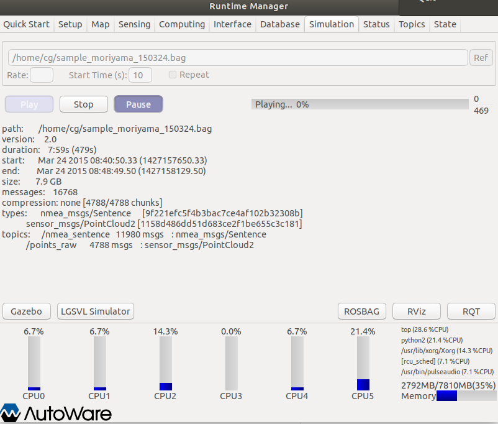Viewport: 498px width, 424px height.
Task: Launch RViz
Action: point(417,311)
